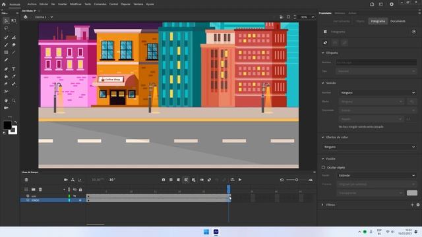Select the Hand pan tool

click(6, 101)
